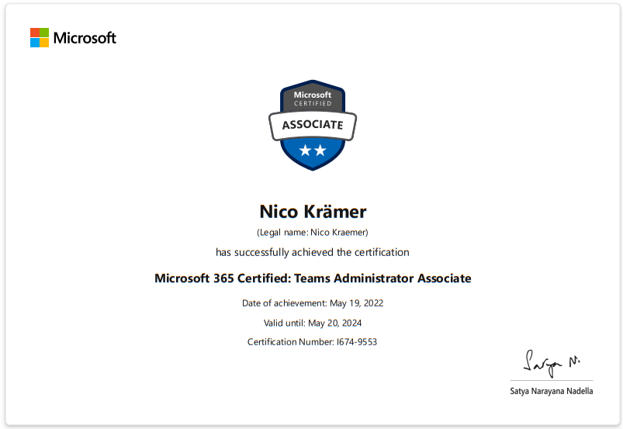The image size is (623, 429).
Task: Click the handwritten Satya N. signature
Action: (x=552, y=363)
